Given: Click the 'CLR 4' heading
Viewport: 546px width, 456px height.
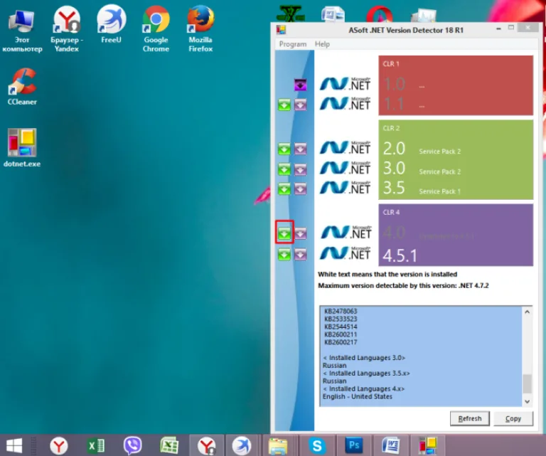Looking at the screenshot, I should 391,213.
